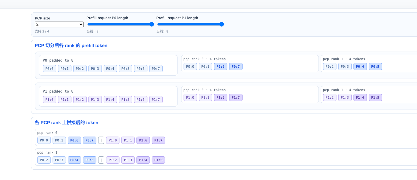Select P1:7 in the P1 padded to 8 row

156,100
